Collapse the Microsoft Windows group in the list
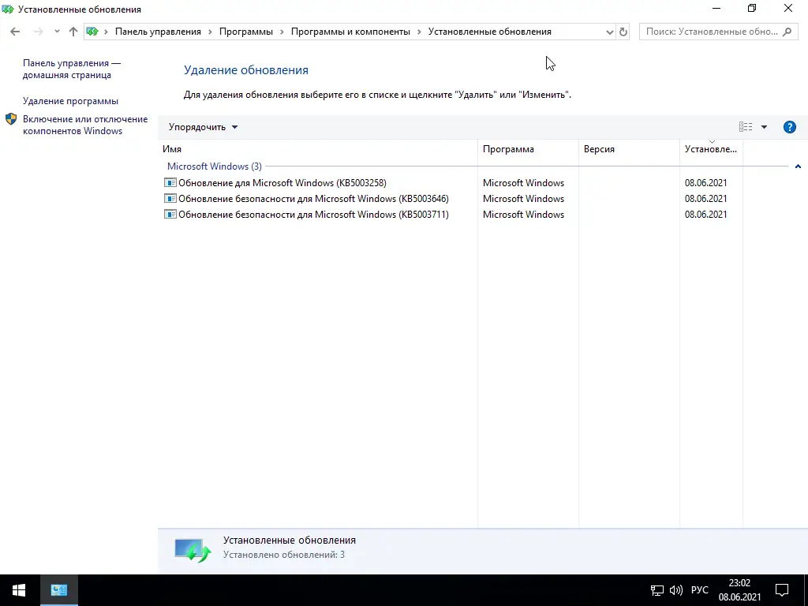 coord(798,166)
